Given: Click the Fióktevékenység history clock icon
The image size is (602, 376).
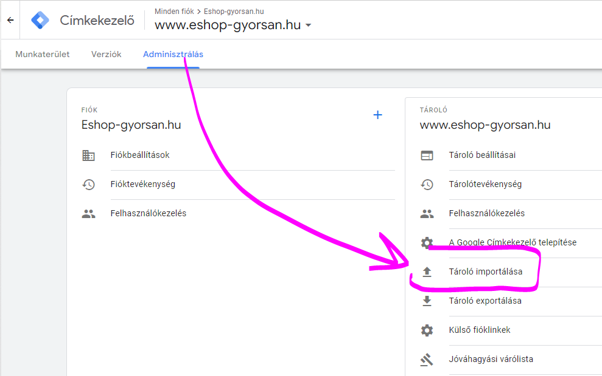Looking at the screenshot, I should coord(88,185).
